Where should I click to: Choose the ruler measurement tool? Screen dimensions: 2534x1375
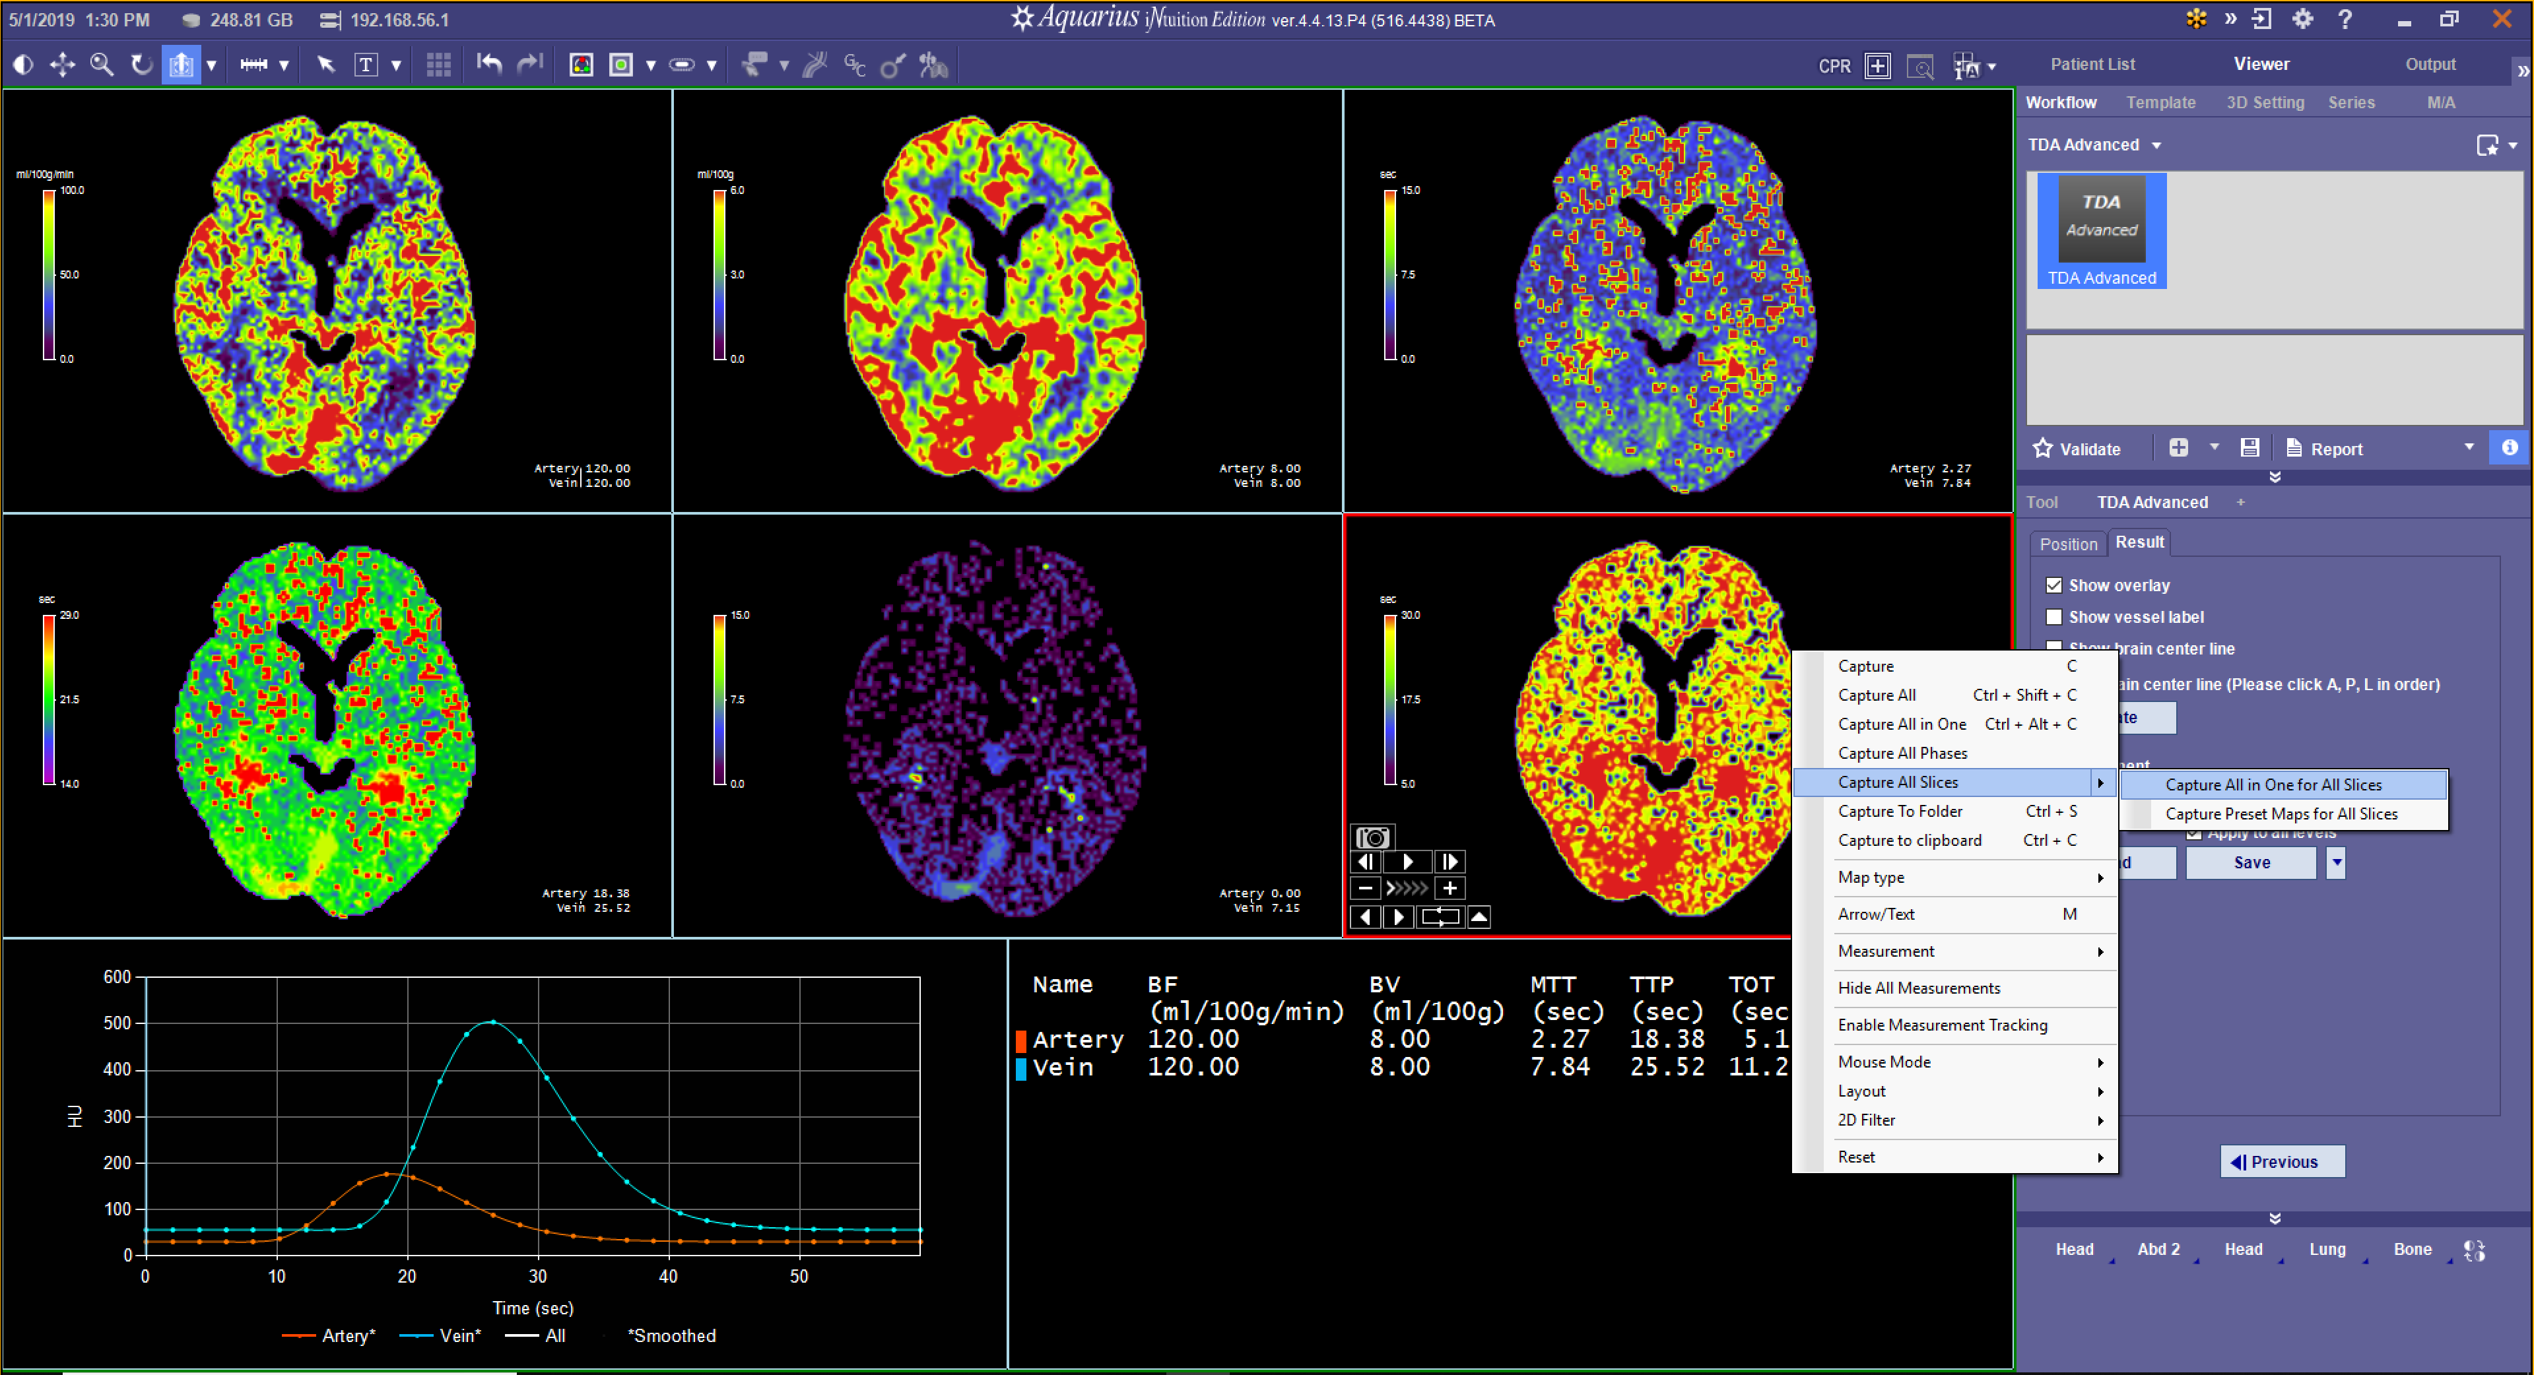point(253,64)
